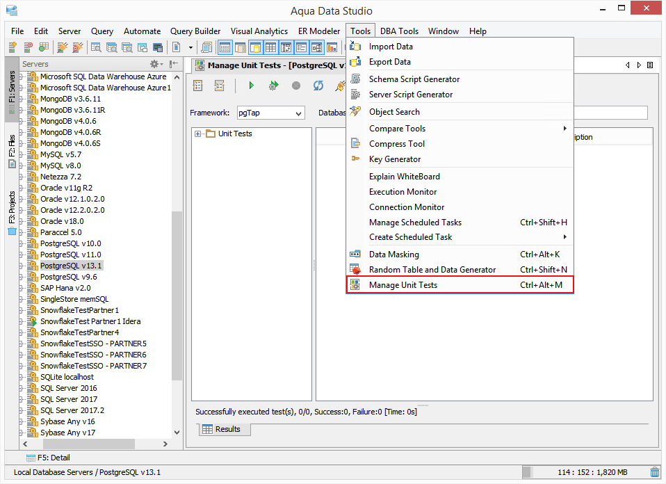The image size is (666, 484).
Task: Click the Servers list vertical scrollbar up arrow
Action: click(x=177, y=77)
